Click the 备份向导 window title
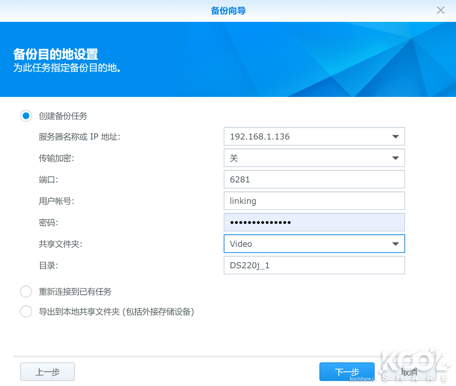 (x=228, y=11)
